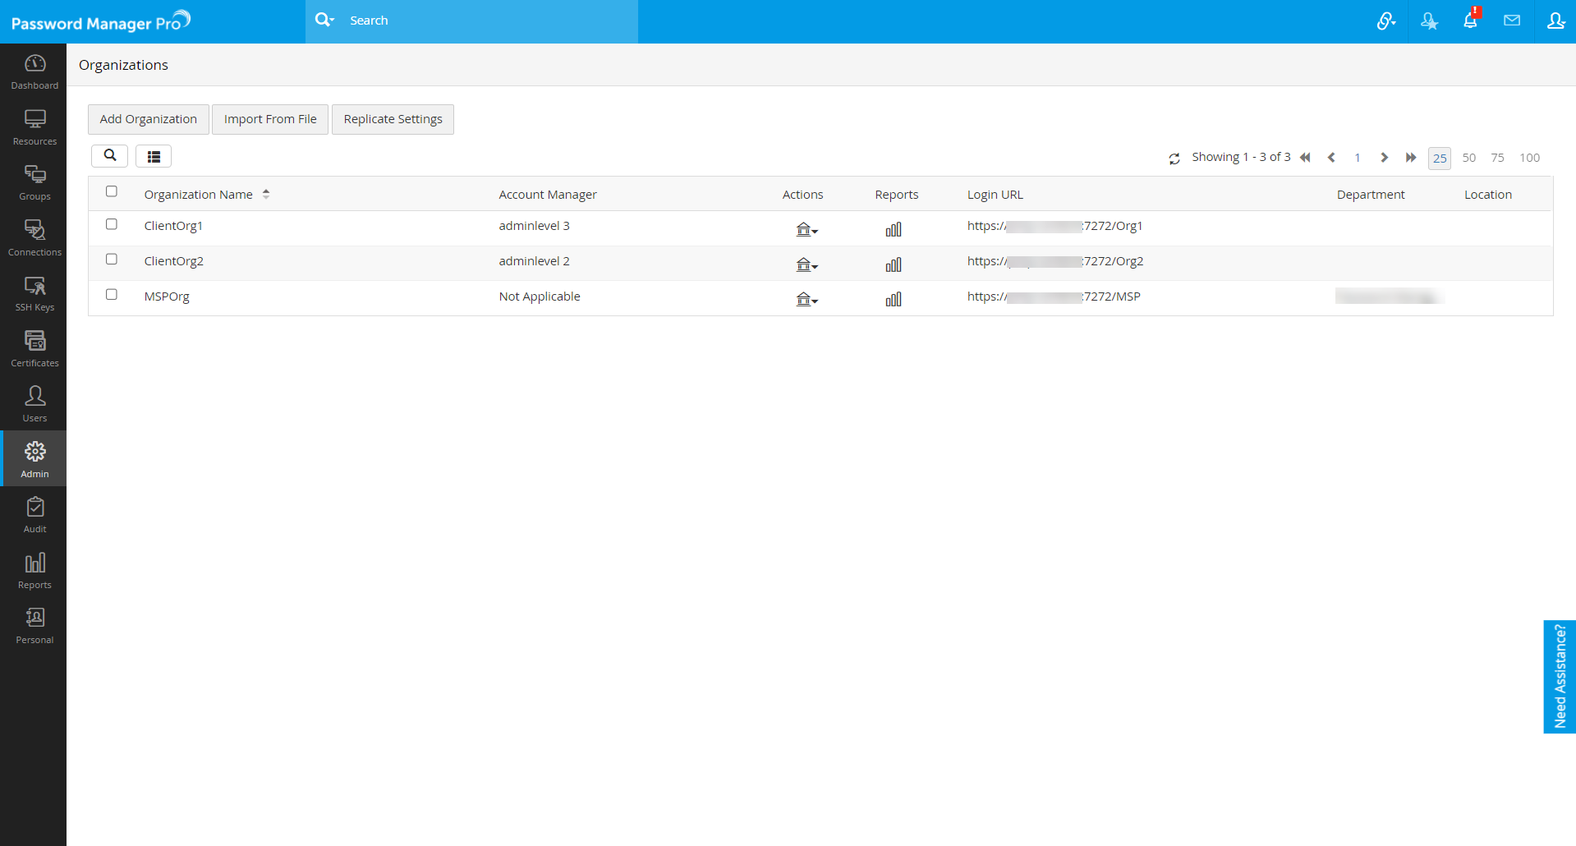The image size is (1576, 846).
Task: Open the column chooser list icon
Action: pyautogui.click(x=154, y=156)
